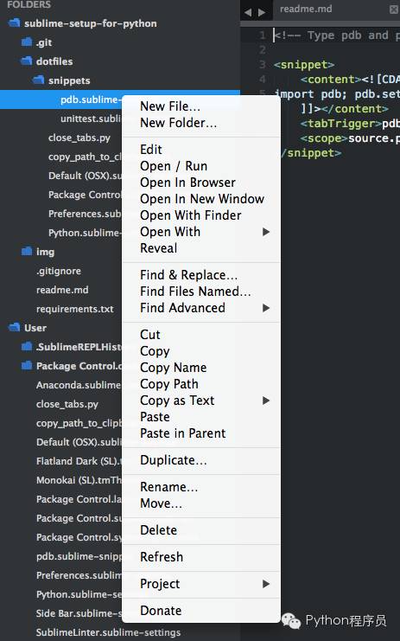Select Copy in context menu
400x641 pixels.
pos(155,351)
